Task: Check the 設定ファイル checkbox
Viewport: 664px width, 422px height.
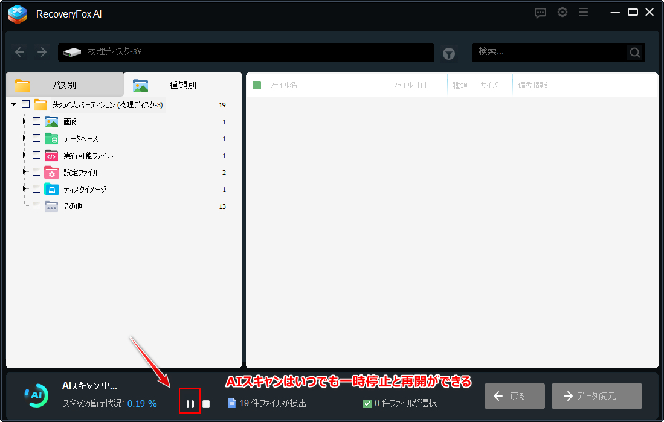Action: [x=36, y=172]
